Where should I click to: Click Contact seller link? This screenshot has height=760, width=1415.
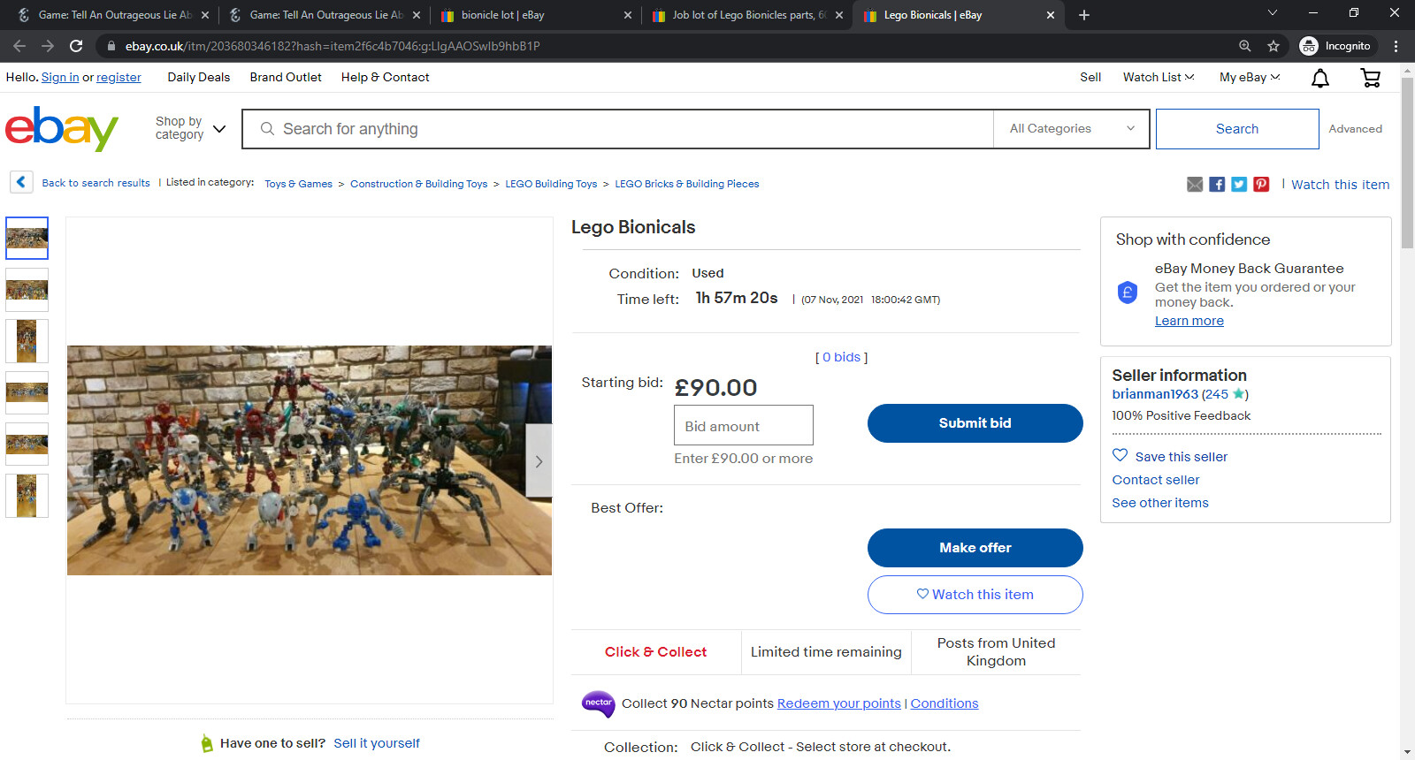pyautogui.click(x=1156, y=480)
